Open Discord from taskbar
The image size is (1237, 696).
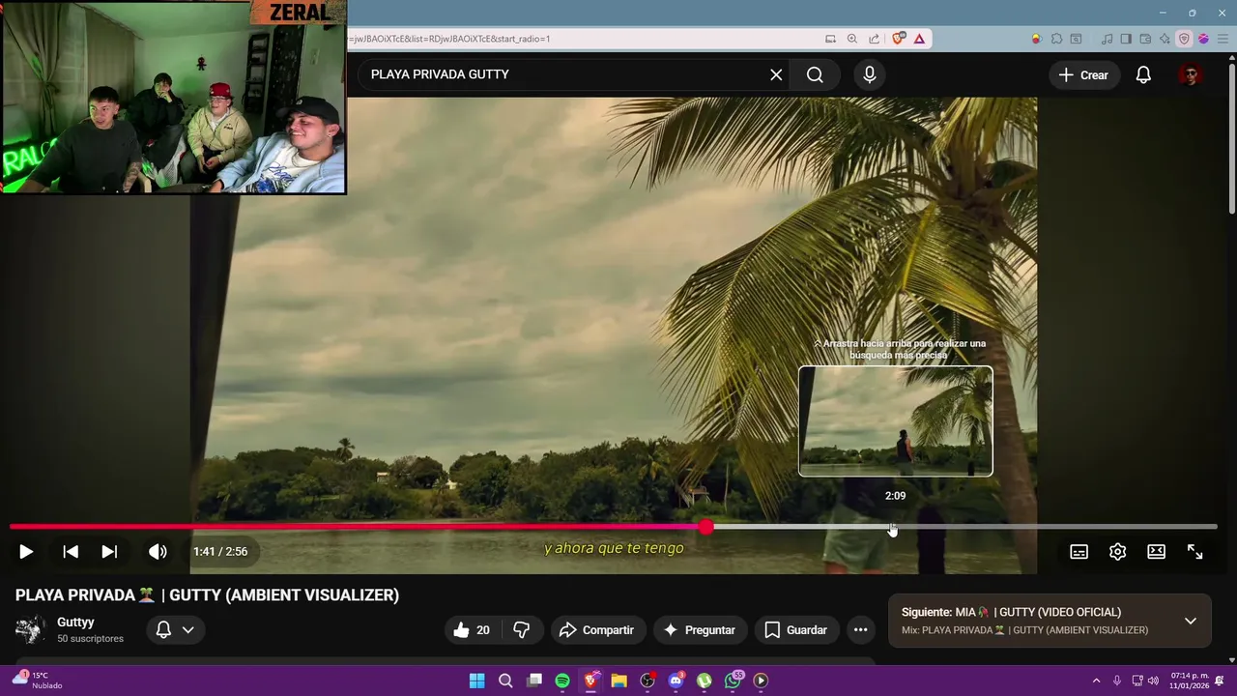coord(676,681)
